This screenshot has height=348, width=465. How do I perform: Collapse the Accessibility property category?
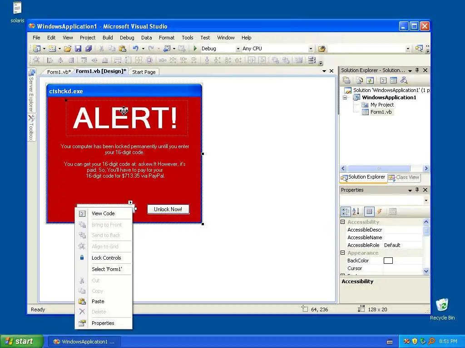coord(342,222)
